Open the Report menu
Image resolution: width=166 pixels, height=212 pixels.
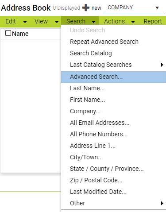click(153, 21)
